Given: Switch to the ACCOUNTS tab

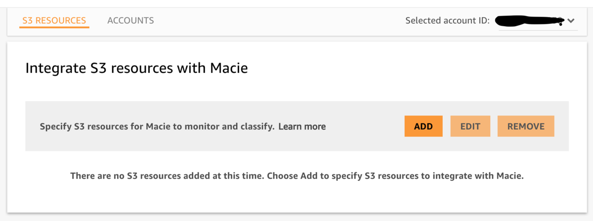Looking at the screenshot, I should pos(130,21).
